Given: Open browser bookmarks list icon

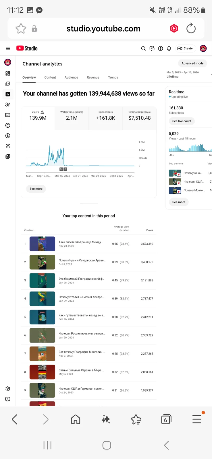Looking at the screenshot, I should 136,419.
